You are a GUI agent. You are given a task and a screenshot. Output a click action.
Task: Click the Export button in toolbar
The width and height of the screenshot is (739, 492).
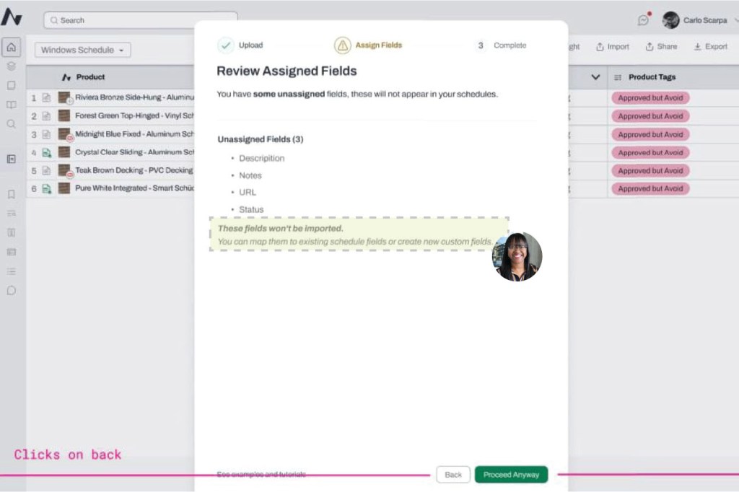coord(711,47)
